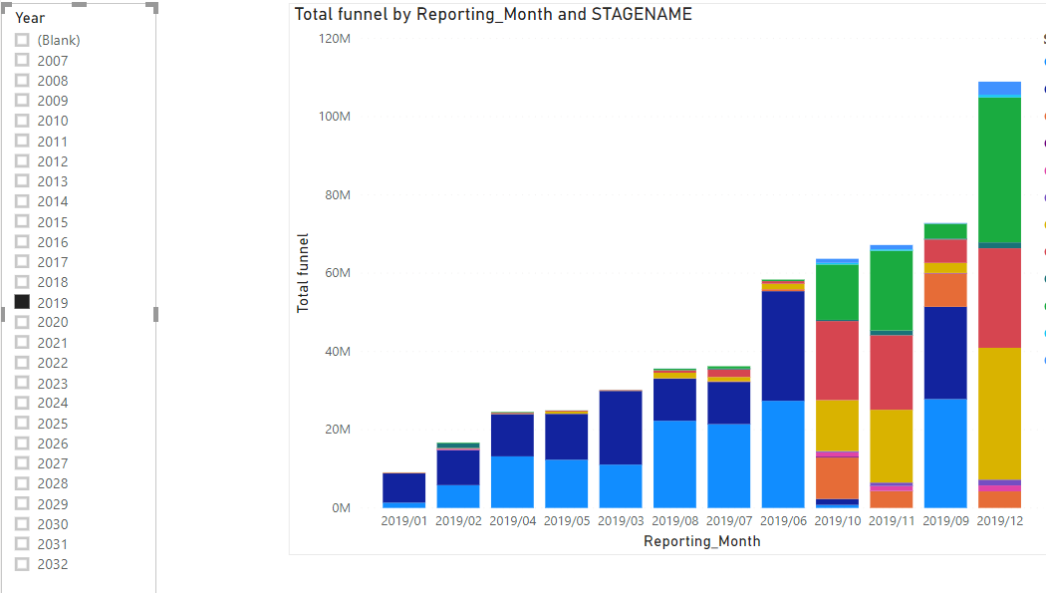This screenshot has height=593, width=1046.
Task: Click the yellow segment of 2019/12 bar
Action: pyautogui.click(x=999, y=414)
